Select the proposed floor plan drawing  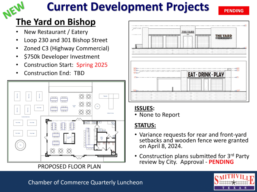(66, 122)
